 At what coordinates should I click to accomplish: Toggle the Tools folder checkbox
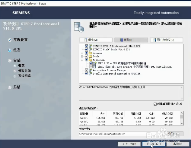86,56
